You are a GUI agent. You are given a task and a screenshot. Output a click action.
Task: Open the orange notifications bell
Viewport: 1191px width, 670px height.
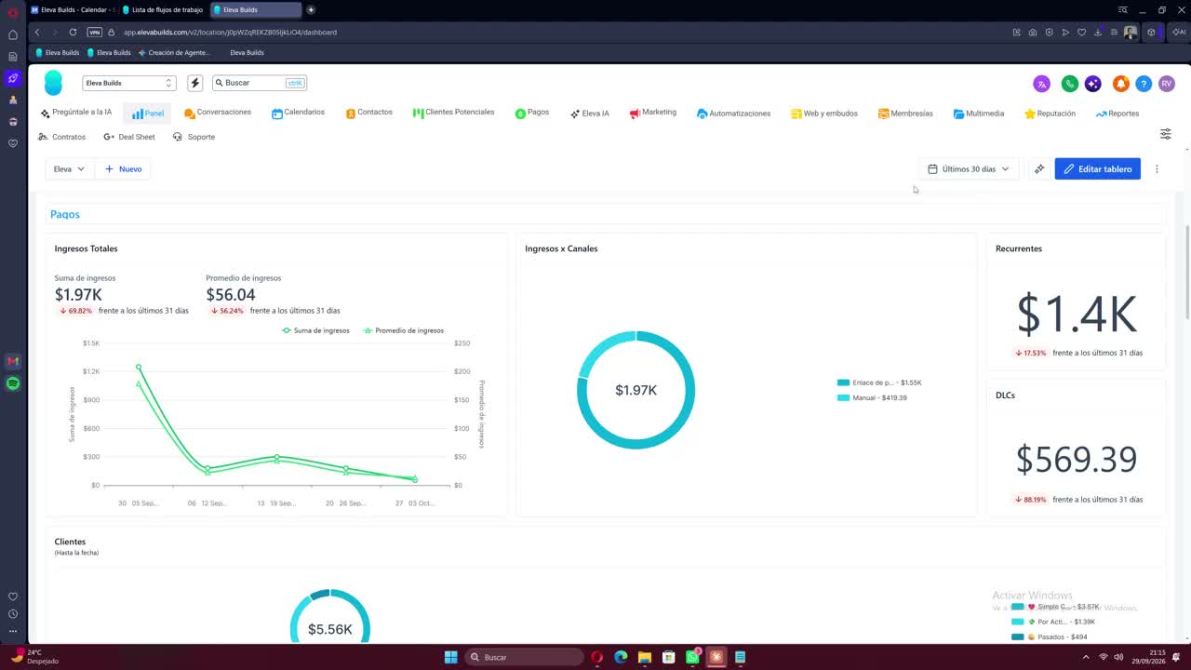(x=1121, y=84)
